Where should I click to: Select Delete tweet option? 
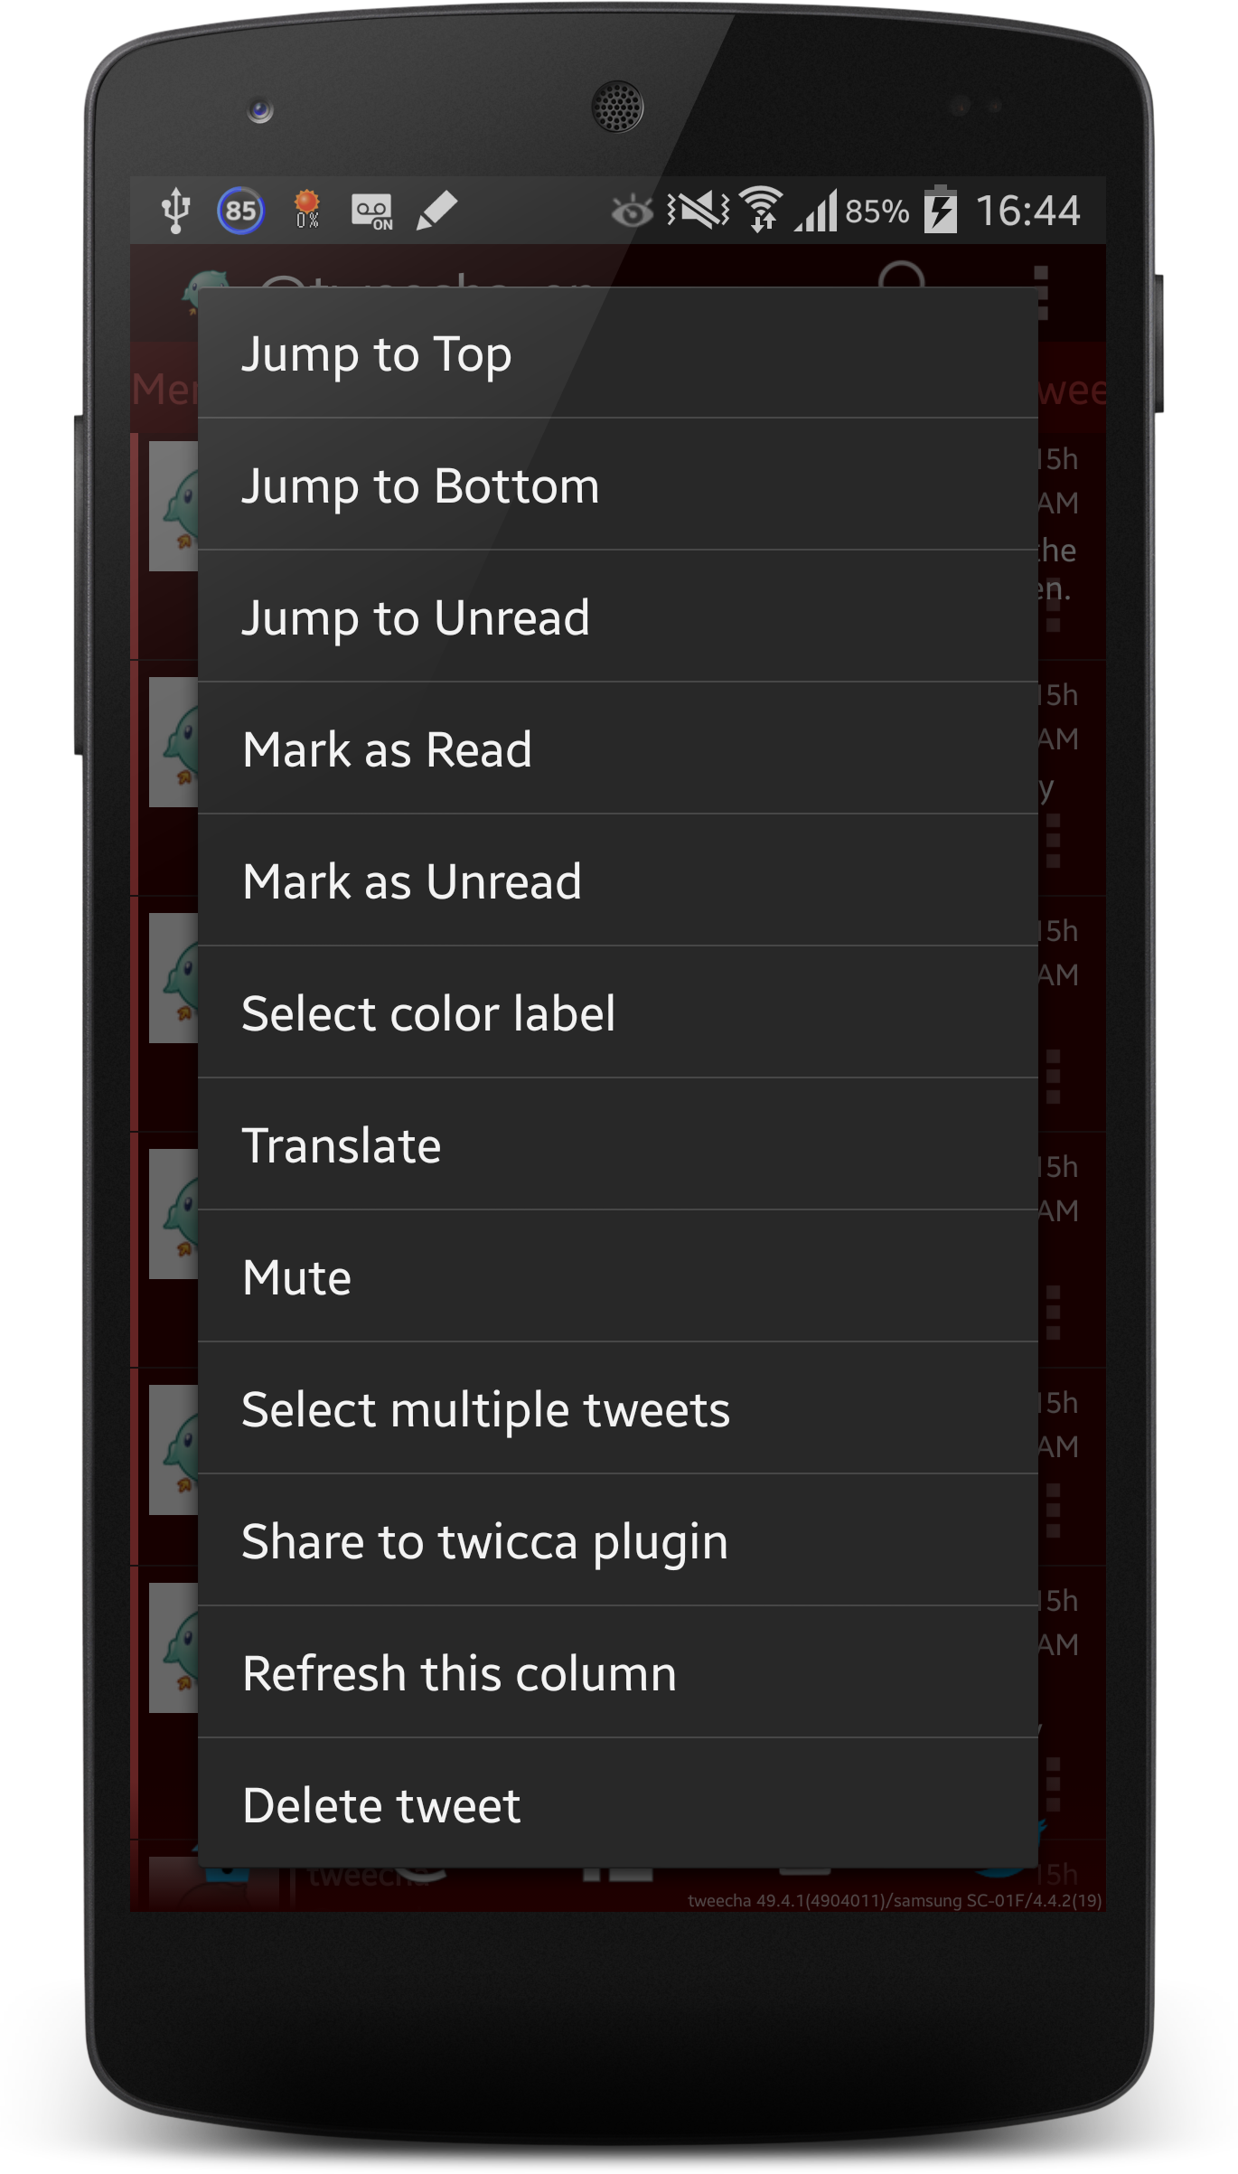617,1804
